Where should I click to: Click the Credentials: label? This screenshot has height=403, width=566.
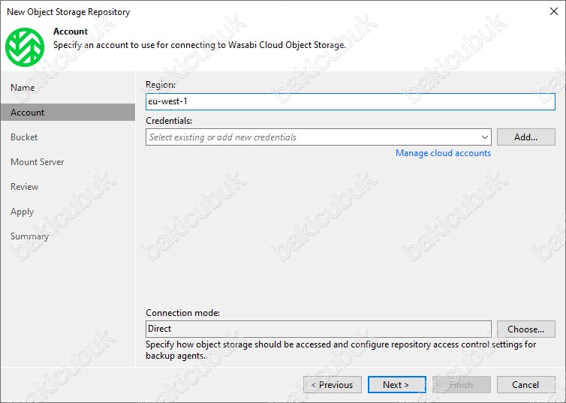(x=169, y=121)
